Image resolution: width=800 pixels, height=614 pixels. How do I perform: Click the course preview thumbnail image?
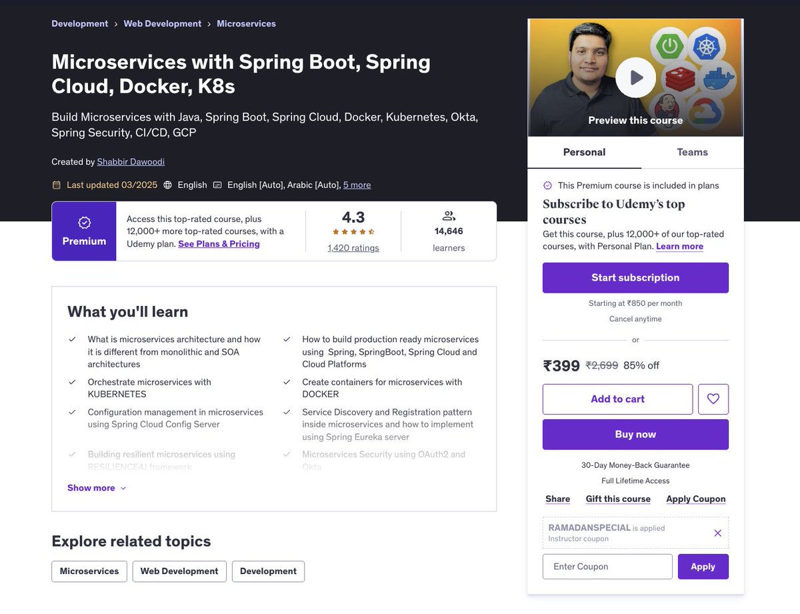coord(635,78)
